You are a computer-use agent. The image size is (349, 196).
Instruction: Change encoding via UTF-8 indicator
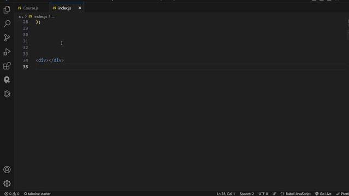[263, 194]
